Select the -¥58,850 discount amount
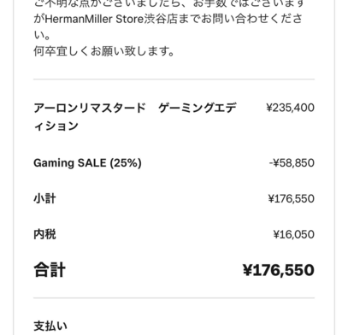Image resolution: width=348 pixels, height=335 pixels. 292,163
